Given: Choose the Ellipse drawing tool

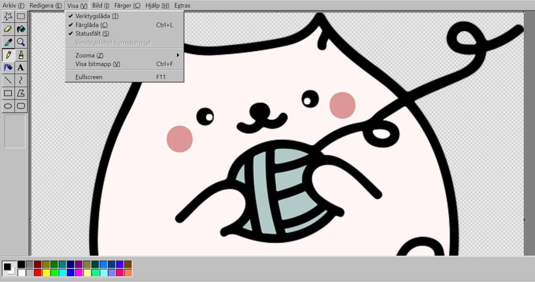Looking at the screenshot, I should coord(8,106).
